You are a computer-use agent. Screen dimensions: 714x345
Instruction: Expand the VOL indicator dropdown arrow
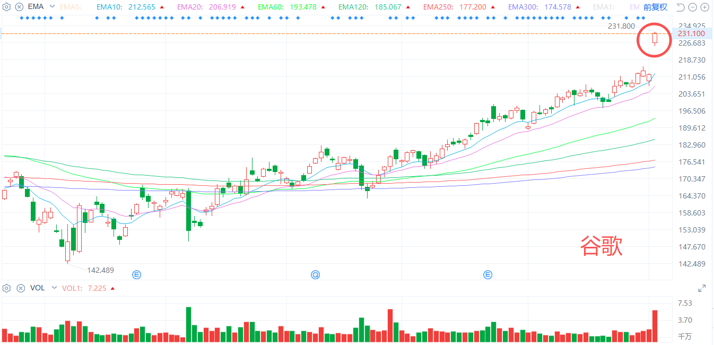tap(53, 288)
